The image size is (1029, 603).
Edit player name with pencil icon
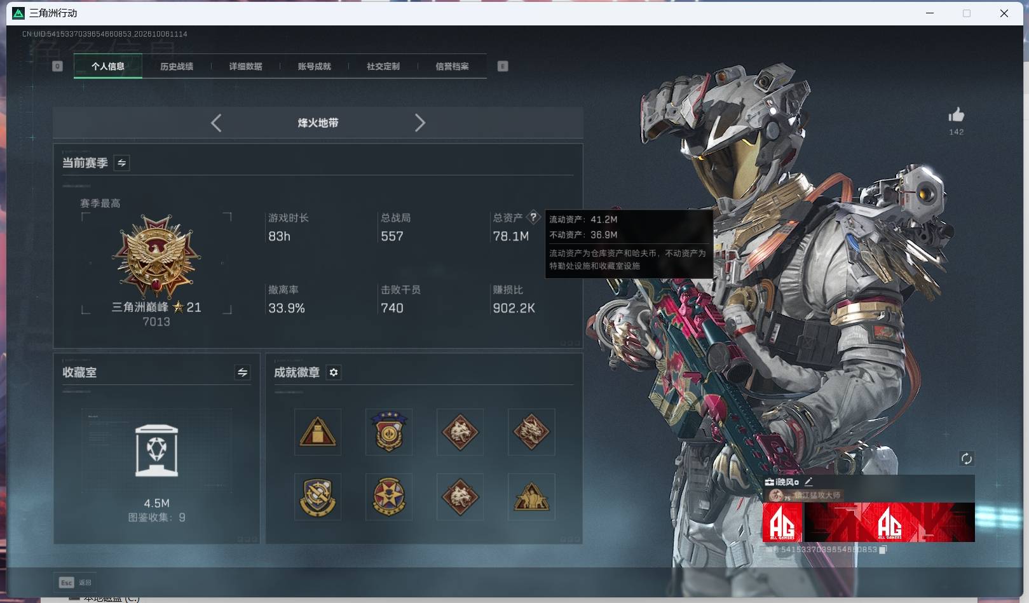808,482
